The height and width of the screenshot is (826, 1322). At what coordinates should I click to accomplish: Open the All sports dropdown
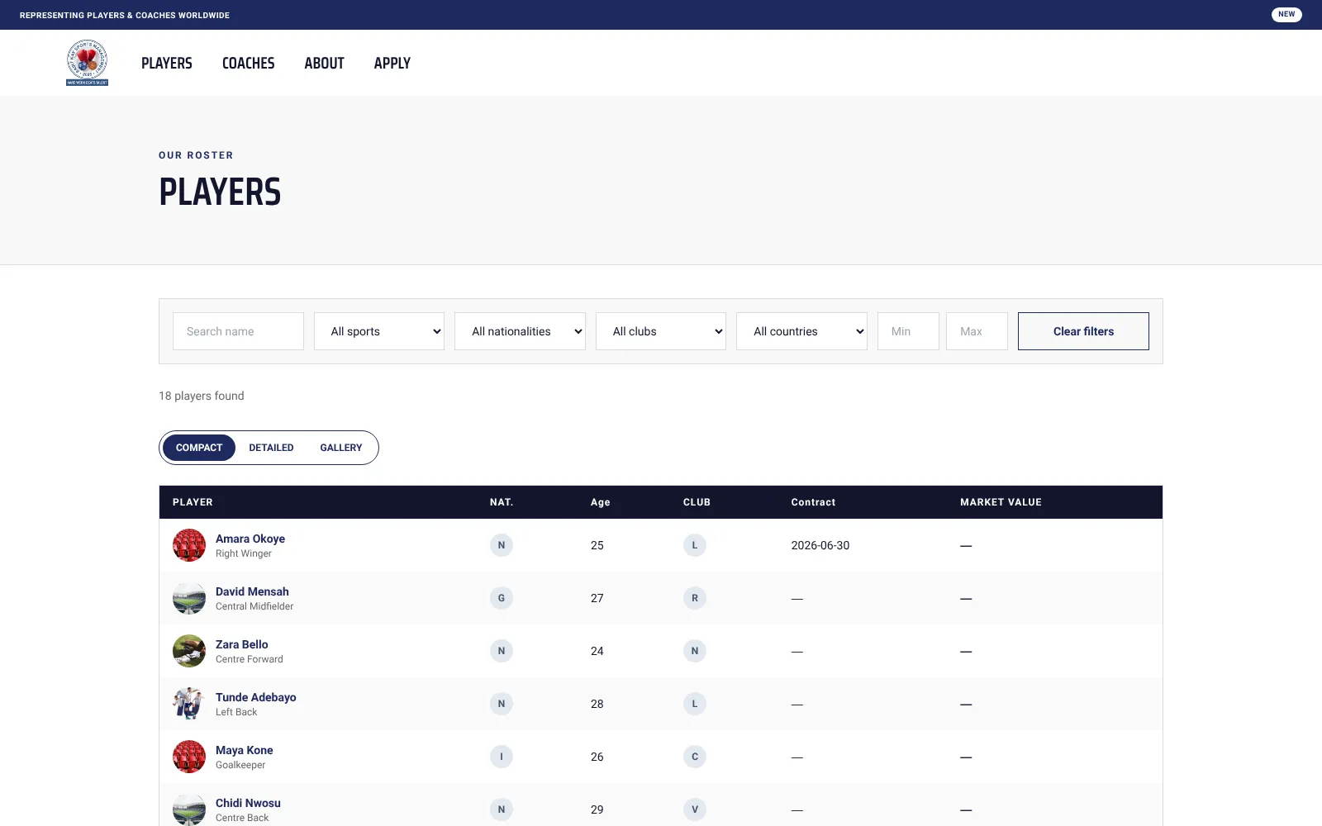(379, 331)
